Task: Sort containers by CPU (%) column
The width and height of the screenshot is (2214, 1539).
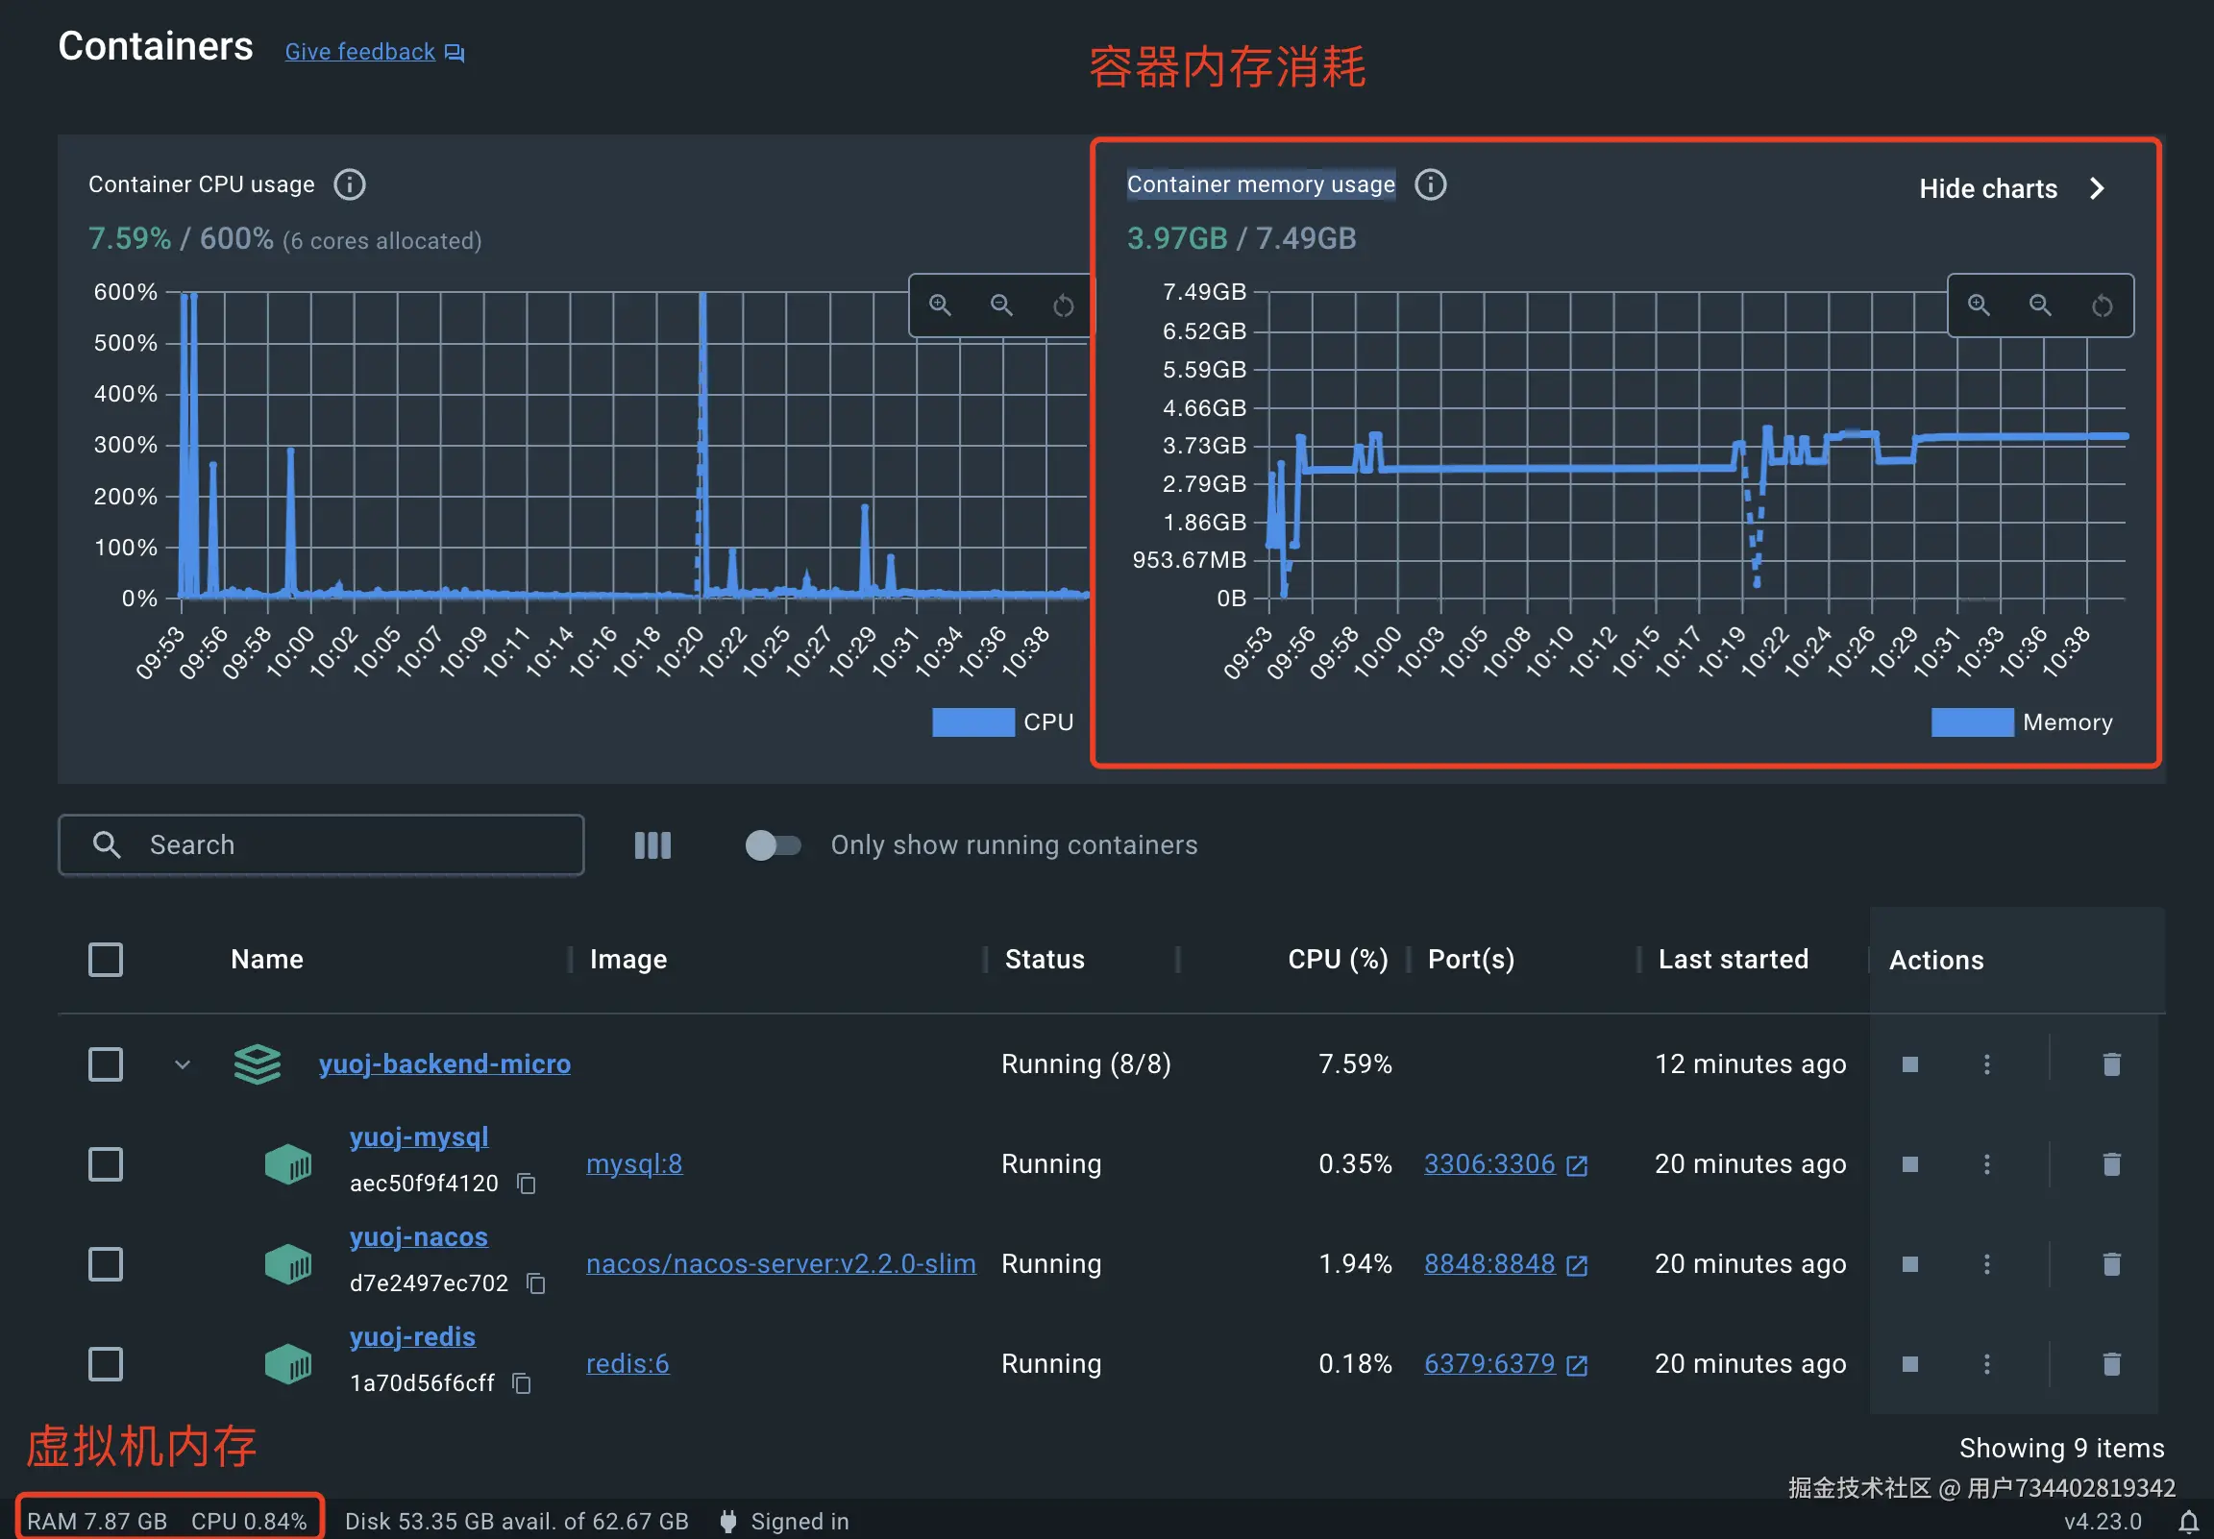Action: [x=1339, y=960]
